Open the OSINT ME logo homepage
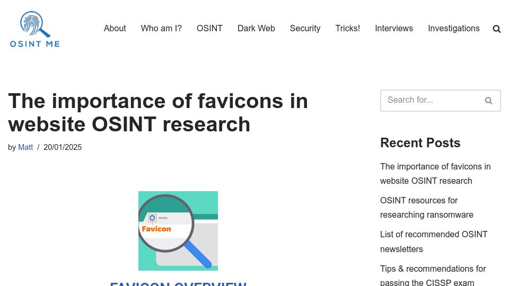This screenshot has width=509, height=286. point(35,29)
